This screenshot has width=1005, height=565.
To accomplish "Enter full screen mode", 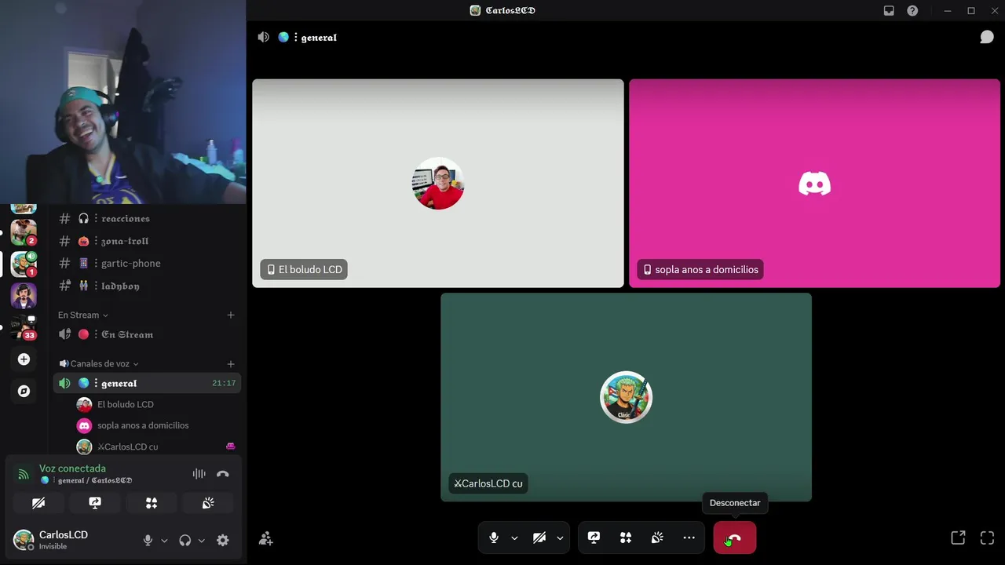I will click(x=987, y=538).
